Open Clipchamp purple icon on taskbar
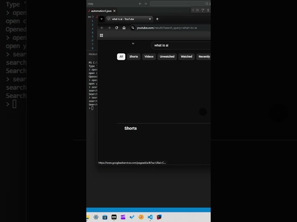 coord(123,217)
